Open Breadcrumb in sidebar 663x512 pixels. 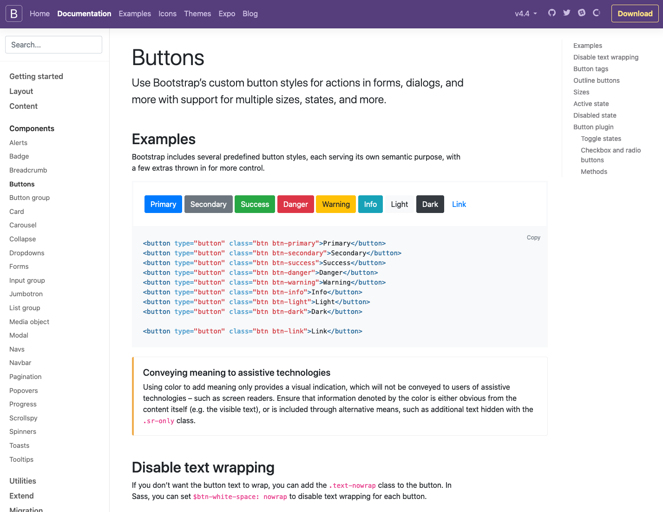(28, 170)
